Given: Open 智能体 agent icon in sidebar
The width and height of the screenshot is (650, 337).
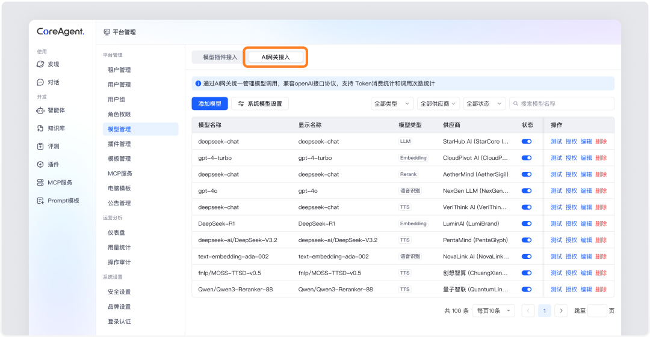Looking at the screenshot, I should click(40, 110).
